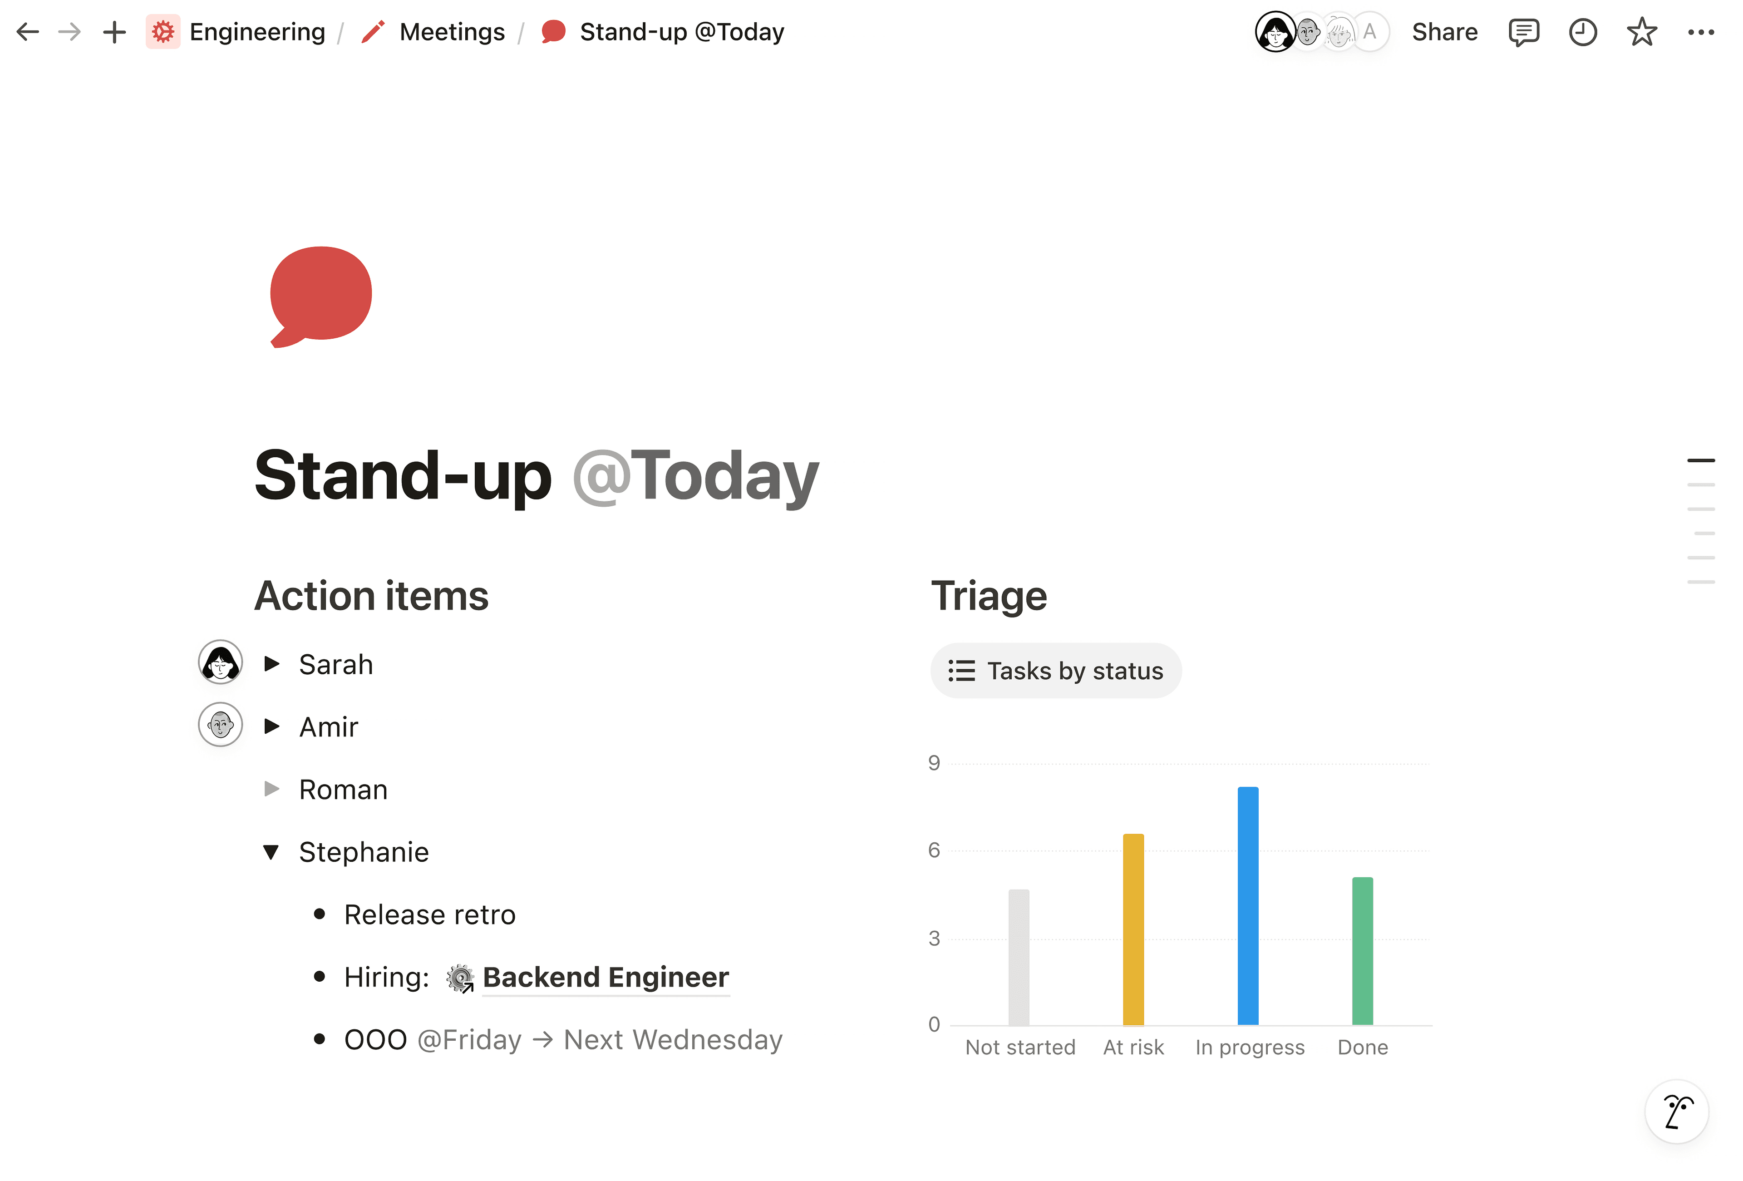Image resolution: width=1743 pixels, height=1181 pixels.
Task: Go to Engineering in breadcrumb
Action: (x=256, y=31)
